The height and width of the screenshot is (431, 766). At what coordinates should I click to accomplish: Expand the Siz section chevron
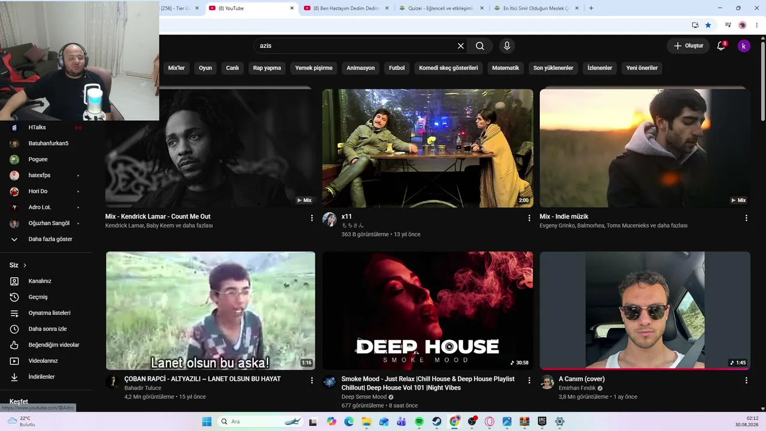pyautogui.click(x=25, y=265)
